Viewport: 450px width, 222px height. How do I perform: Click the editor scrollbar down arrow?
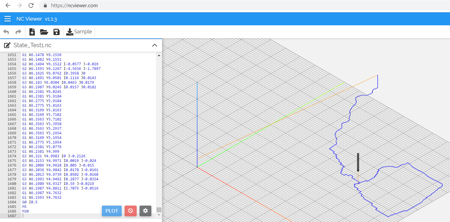[x=159, y=215]
